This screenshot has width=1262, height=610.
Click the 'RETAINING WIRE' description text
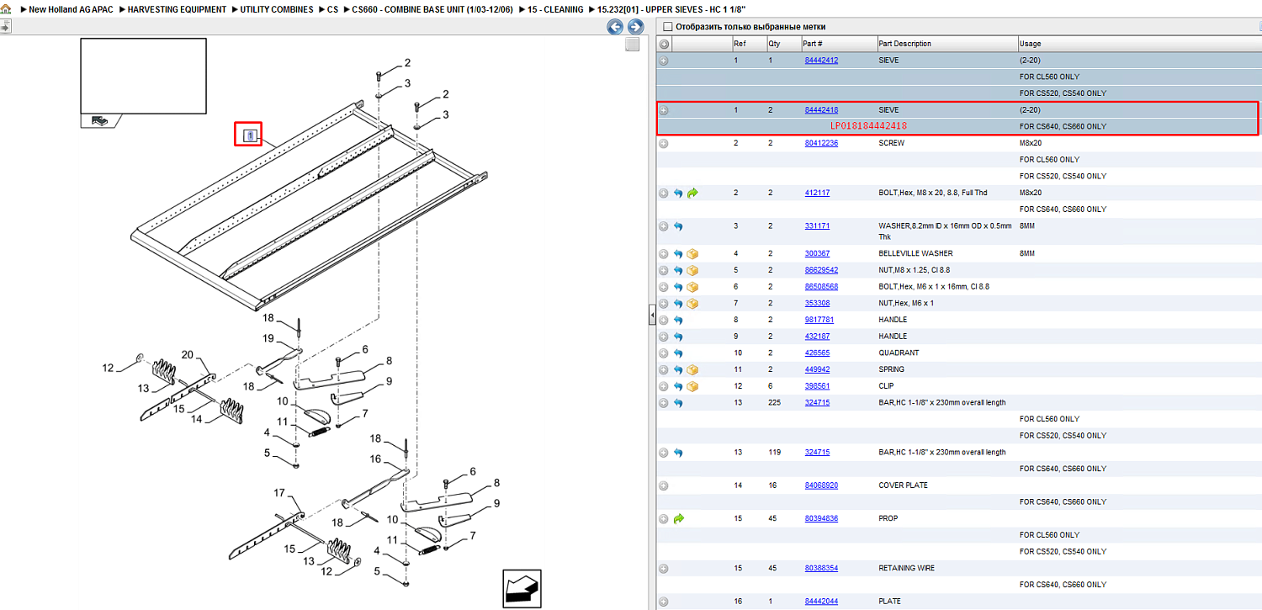point(908,568)
